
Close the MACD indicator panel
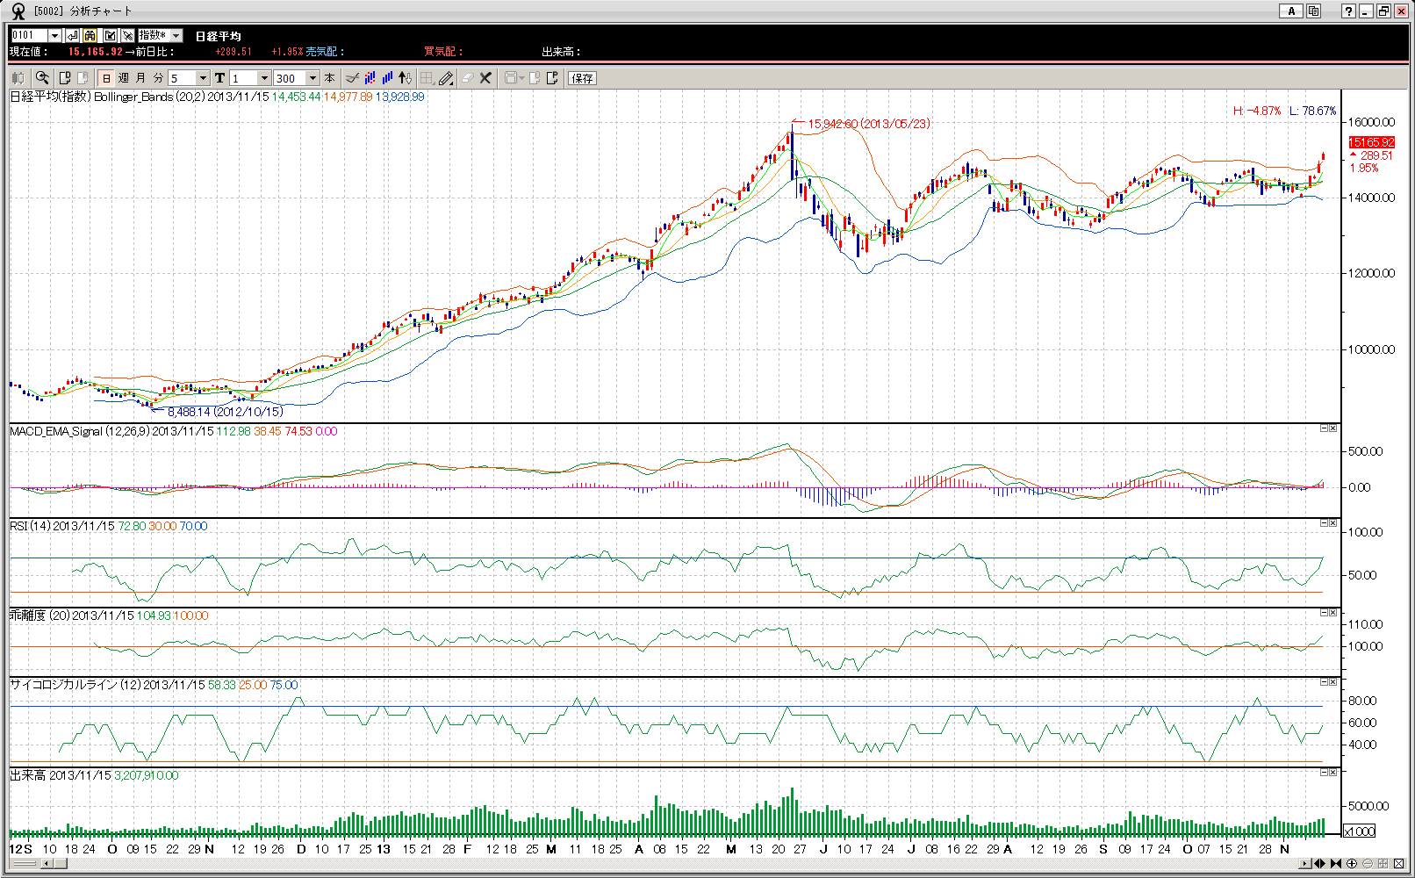(x=1333, y=428)
